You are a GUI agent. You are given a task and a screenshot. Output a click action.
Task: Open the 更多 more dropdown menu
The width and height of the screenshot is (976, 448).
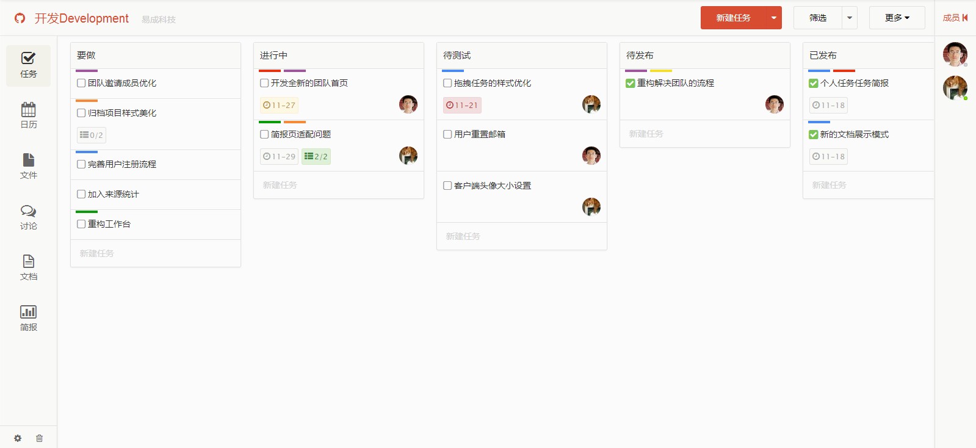click(x=897, y=18)
